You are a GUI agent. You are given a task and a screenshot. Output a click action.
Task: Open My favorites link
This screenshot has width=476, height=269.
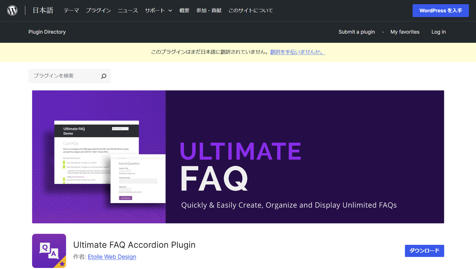[x=405, y=32]
